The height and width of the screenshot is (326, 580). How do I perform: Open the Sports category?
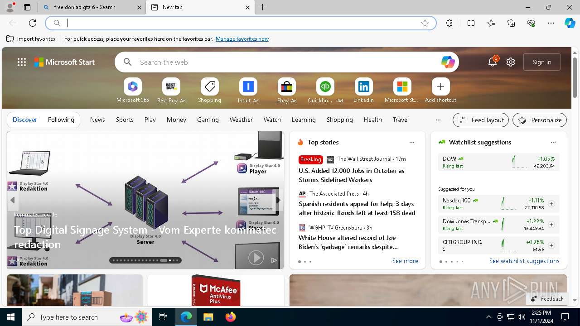[125, 120]
